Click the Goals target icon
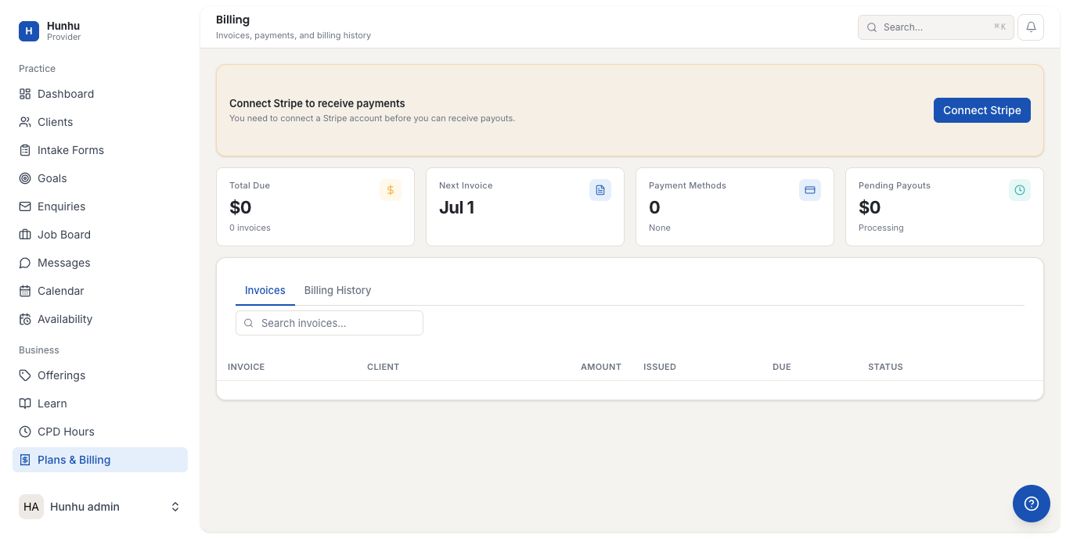 pos(25,178)
